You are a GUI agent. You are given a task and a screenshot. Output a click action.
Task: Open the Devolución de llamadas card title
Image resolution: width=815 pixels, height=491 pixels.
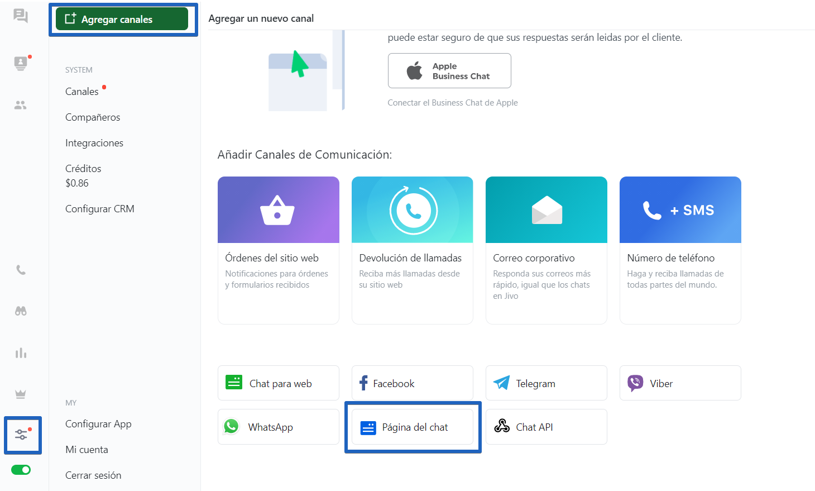pos(410,258)
